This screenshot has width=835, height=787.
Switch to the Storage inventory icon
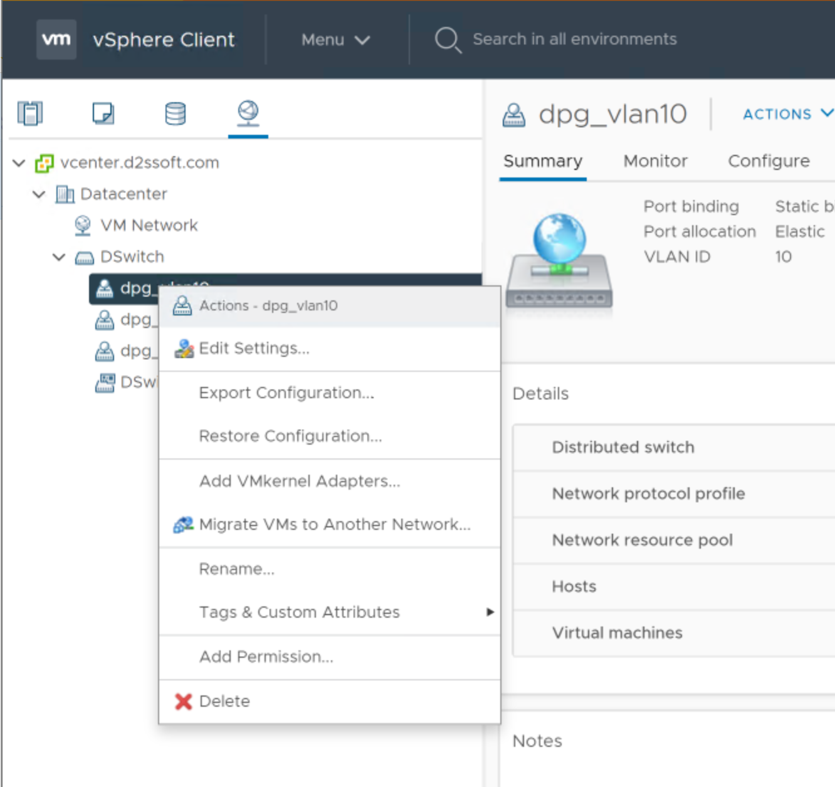click(175, 114)
